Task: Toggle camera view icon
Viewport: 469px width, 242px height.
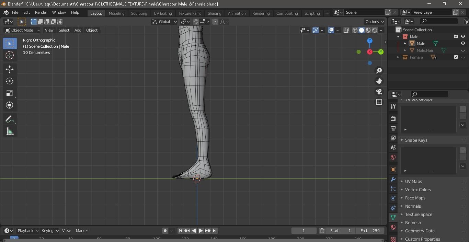Action: [x=379, y=92]
